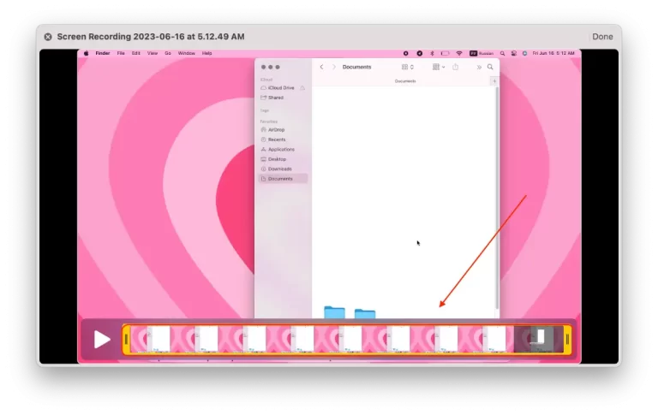Viewport: 658px width, 415px height.
Task: Add a new Finder tab with plus button
Action: [x=494, y=81]
